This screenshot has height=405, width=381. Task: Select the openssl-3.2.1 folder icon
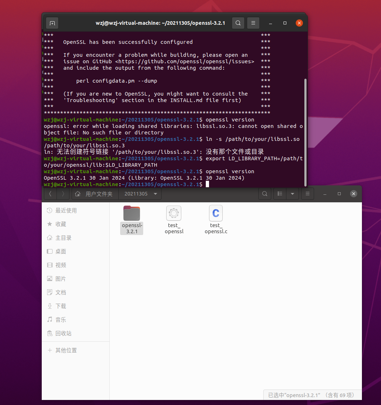click(x=132, y=213)
